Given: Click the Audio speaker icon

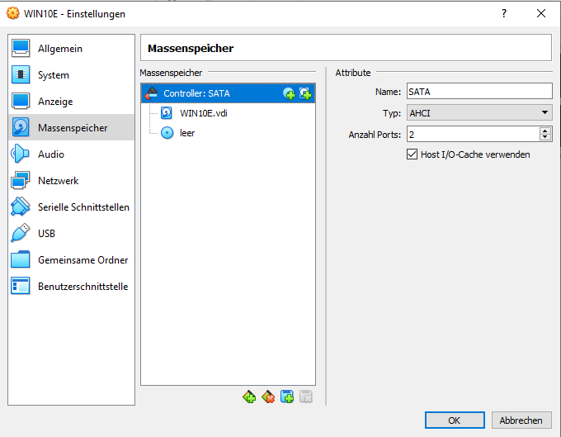Looking at the screenshot, I should (20, 154).
